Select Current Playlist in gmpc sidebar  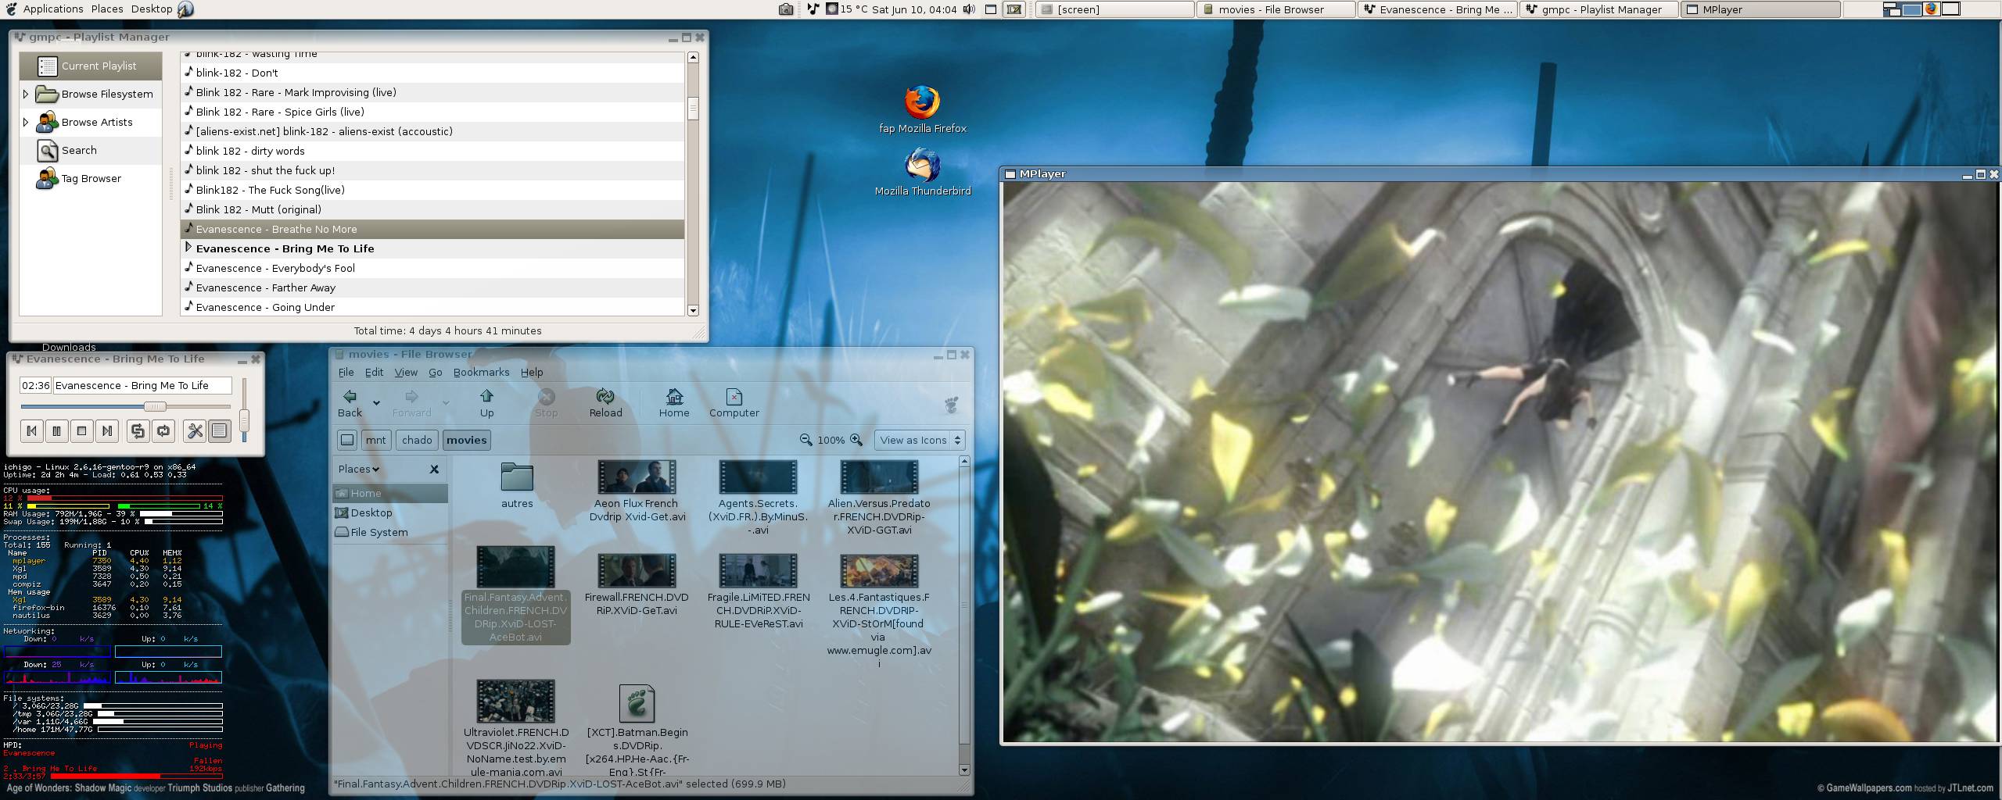(x=91, y=66)
